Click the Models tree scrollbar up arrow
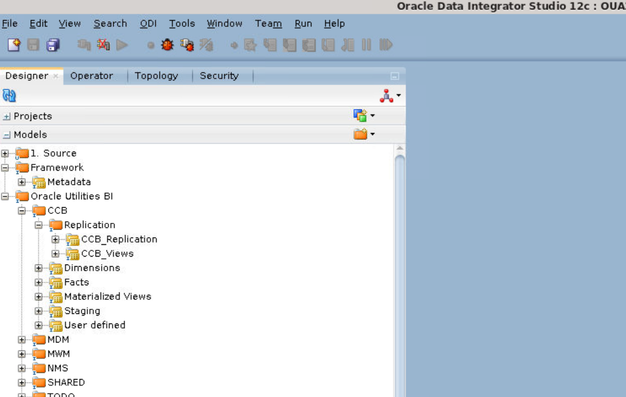 [x=399, y=148]
